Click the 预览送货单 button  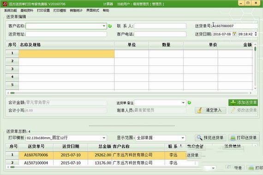(210, 138)
